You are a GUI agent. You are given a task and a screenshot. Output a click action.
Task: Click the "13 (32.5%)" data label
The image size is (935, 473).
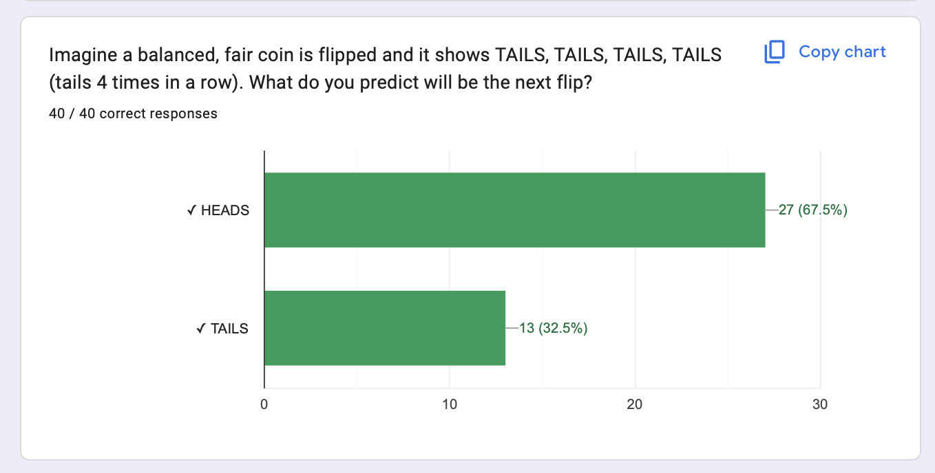click(553, 329)
